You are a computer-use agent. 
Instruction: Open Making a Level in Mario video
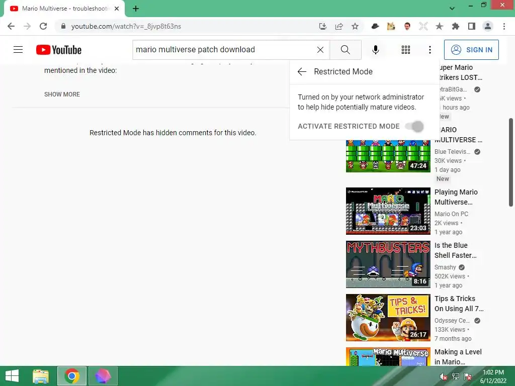click(458, 357)
